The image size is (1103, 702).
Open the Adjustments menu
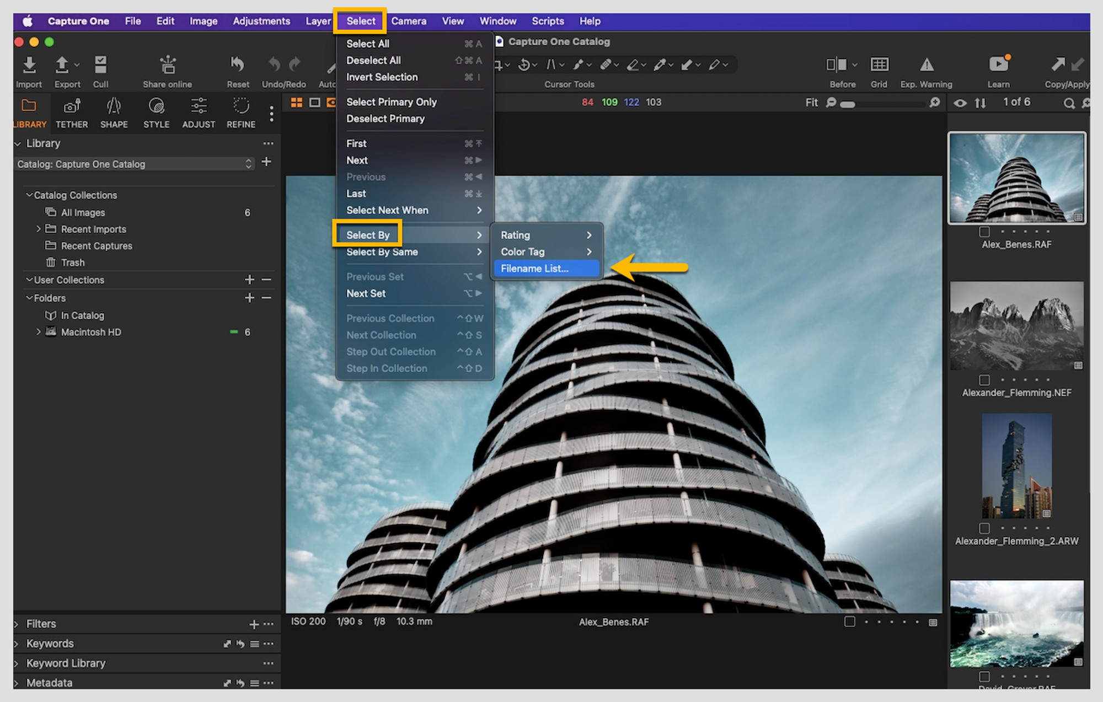pyautogui.click(x=261, y=21)
